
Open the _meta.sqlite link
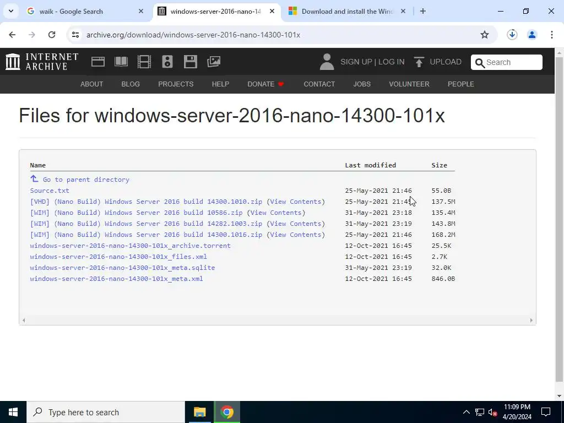tap(122, 268)
